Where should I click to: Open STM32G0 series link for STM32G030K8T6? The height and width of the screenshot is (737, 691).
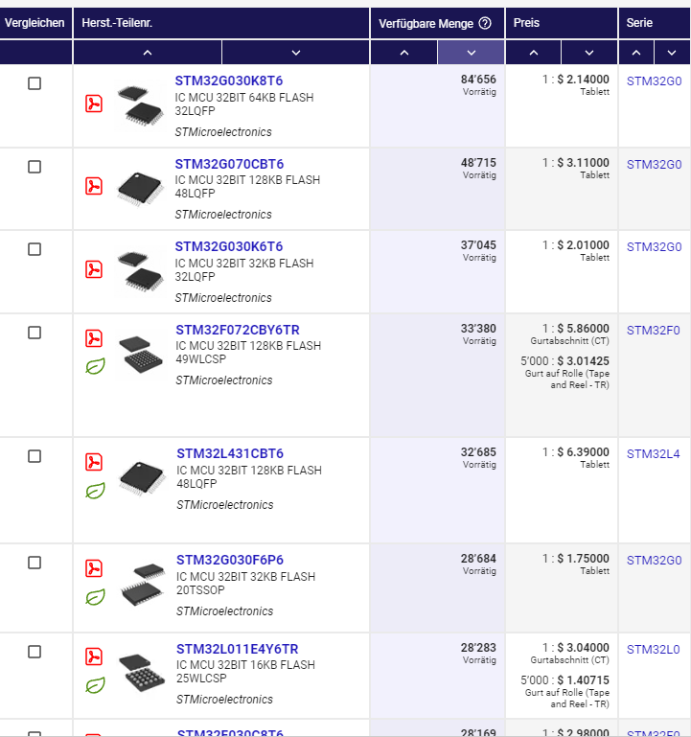pyautogui.click(x=654, y=81)
